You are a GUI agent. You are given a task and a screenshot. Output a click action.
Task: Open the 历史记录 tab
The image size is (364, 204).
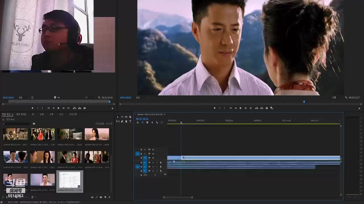point(73,114)
